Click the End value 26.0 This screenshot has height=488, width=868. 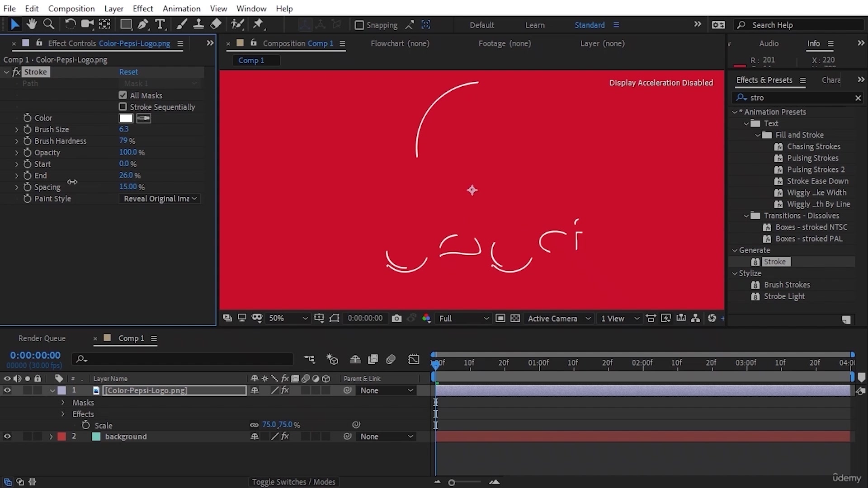tap(126, 175)
